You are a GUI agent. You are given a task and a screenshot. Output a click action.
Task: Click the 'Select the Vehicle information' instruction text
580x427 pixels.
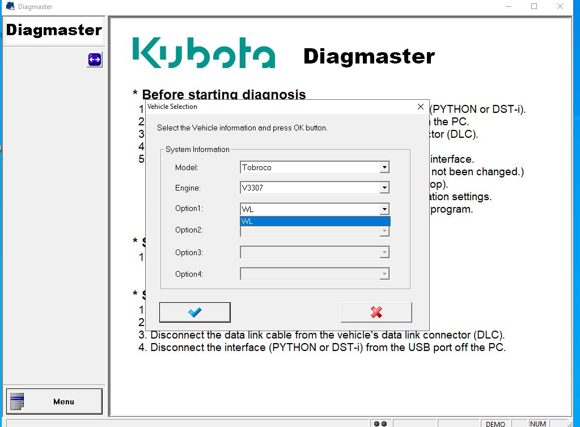pyautogui.click(x=242, y=128)
